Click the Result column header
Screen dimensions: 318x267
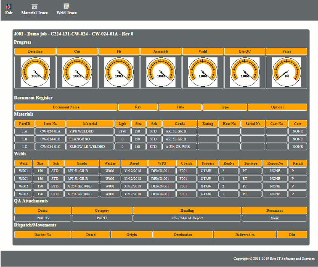tap(298, 163)
